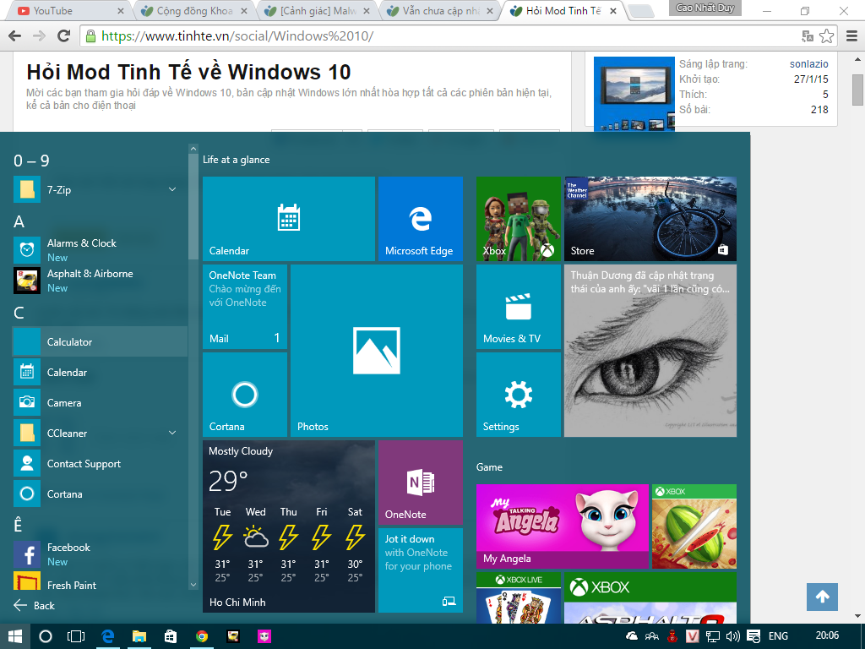Open the Settings gear tile
This screenshot has height=649, width=865.
click(x=518, y=394)
